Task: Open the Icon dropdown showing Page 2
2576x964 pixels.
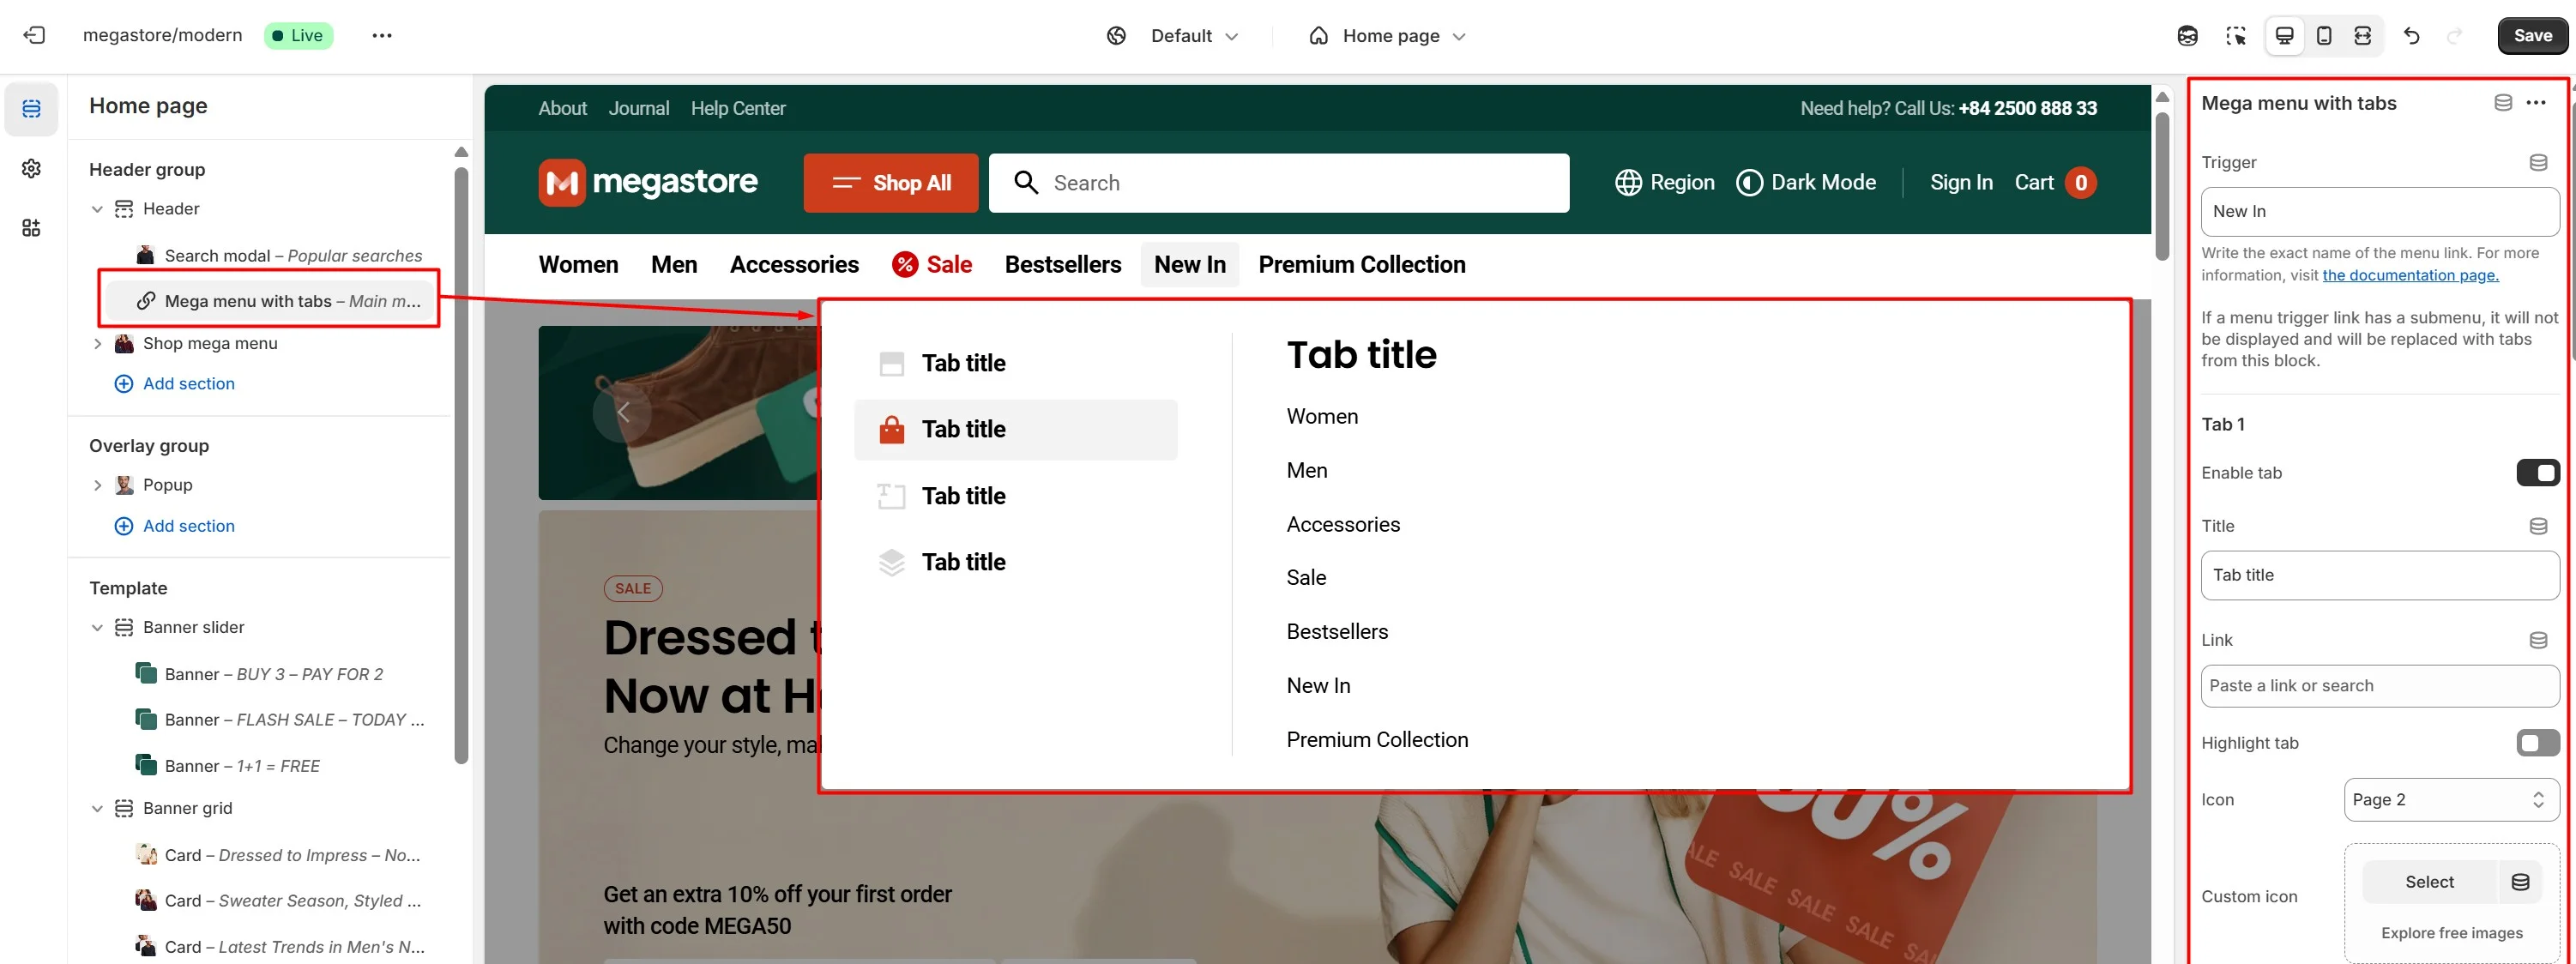Action: tap(2450, 799)
